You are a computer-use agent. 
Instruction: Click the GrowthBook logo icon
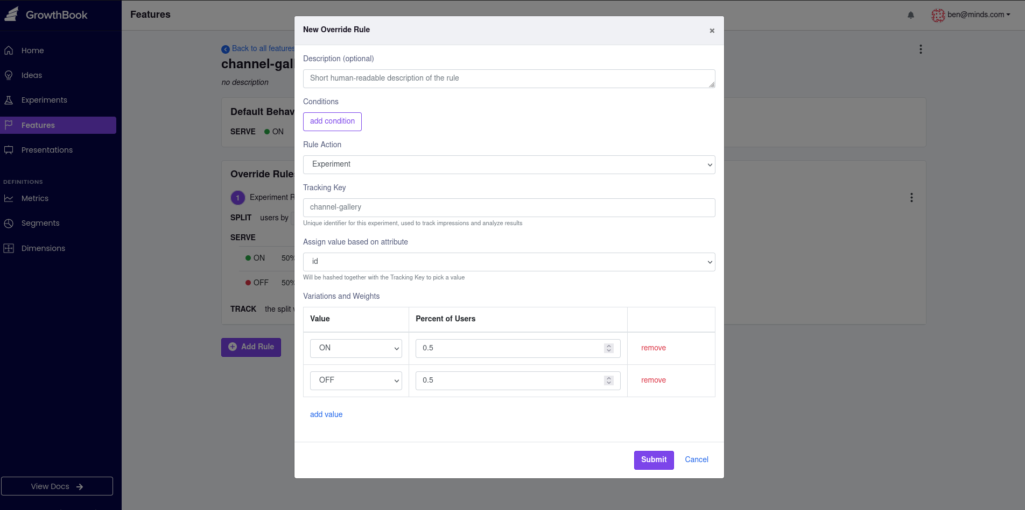pos(12,14)
